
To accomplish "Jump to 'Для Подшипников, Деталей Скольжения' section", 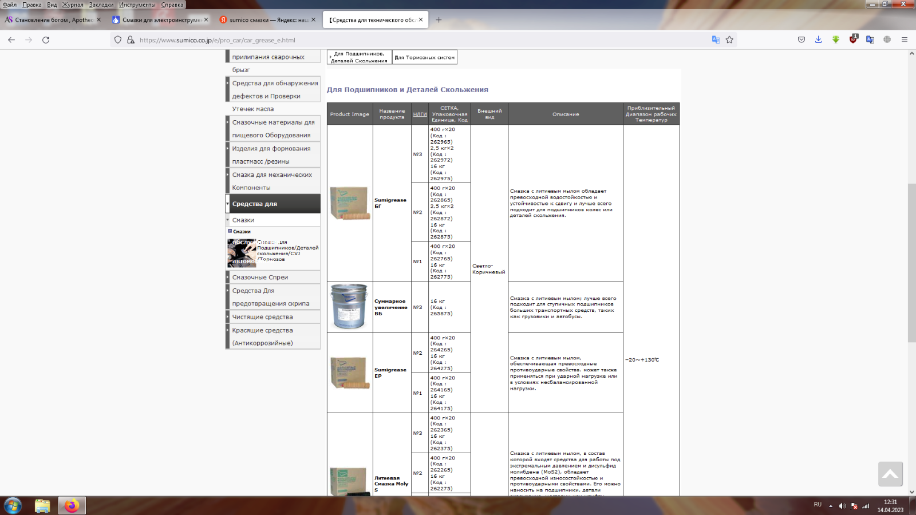I will click(x=360, y=57).
